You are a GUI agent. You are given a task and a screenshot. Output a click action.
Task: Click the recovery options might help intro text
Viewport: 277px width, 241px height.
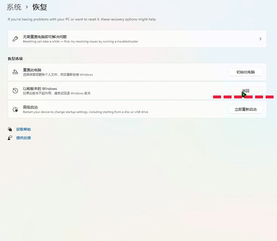82,19
